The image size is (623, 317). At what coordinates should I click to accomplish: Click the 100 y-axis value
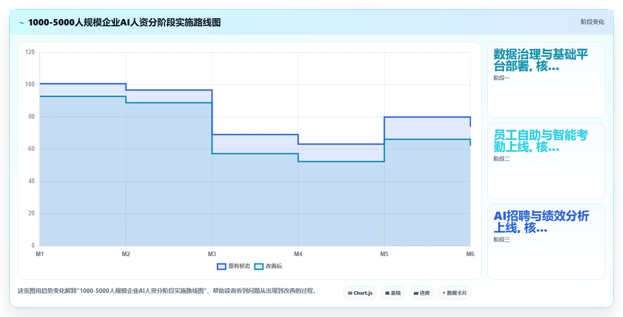coord(30,84)
